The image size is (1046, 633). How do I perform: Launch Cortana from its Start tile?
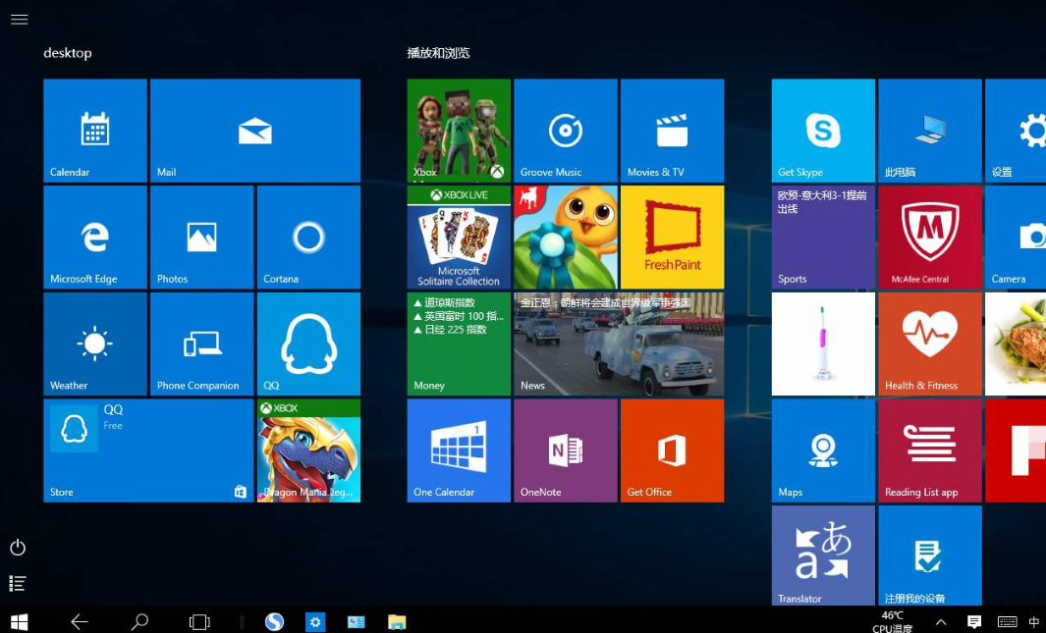(x=308, y=237)
